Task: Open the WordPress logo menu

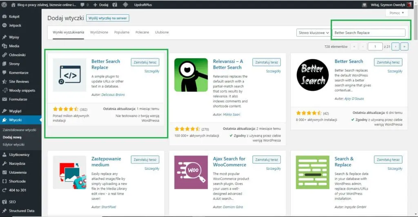Action: [x=4, y=5]
